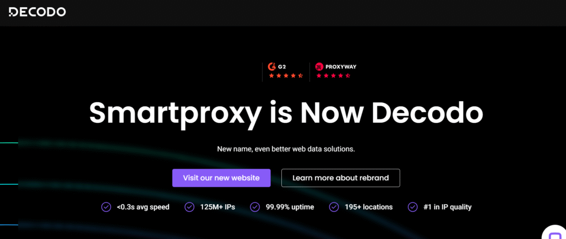This screenshot has height=239, width=566.
Task: Open the chat widget bubble in corner
Action: pos(555,231)
